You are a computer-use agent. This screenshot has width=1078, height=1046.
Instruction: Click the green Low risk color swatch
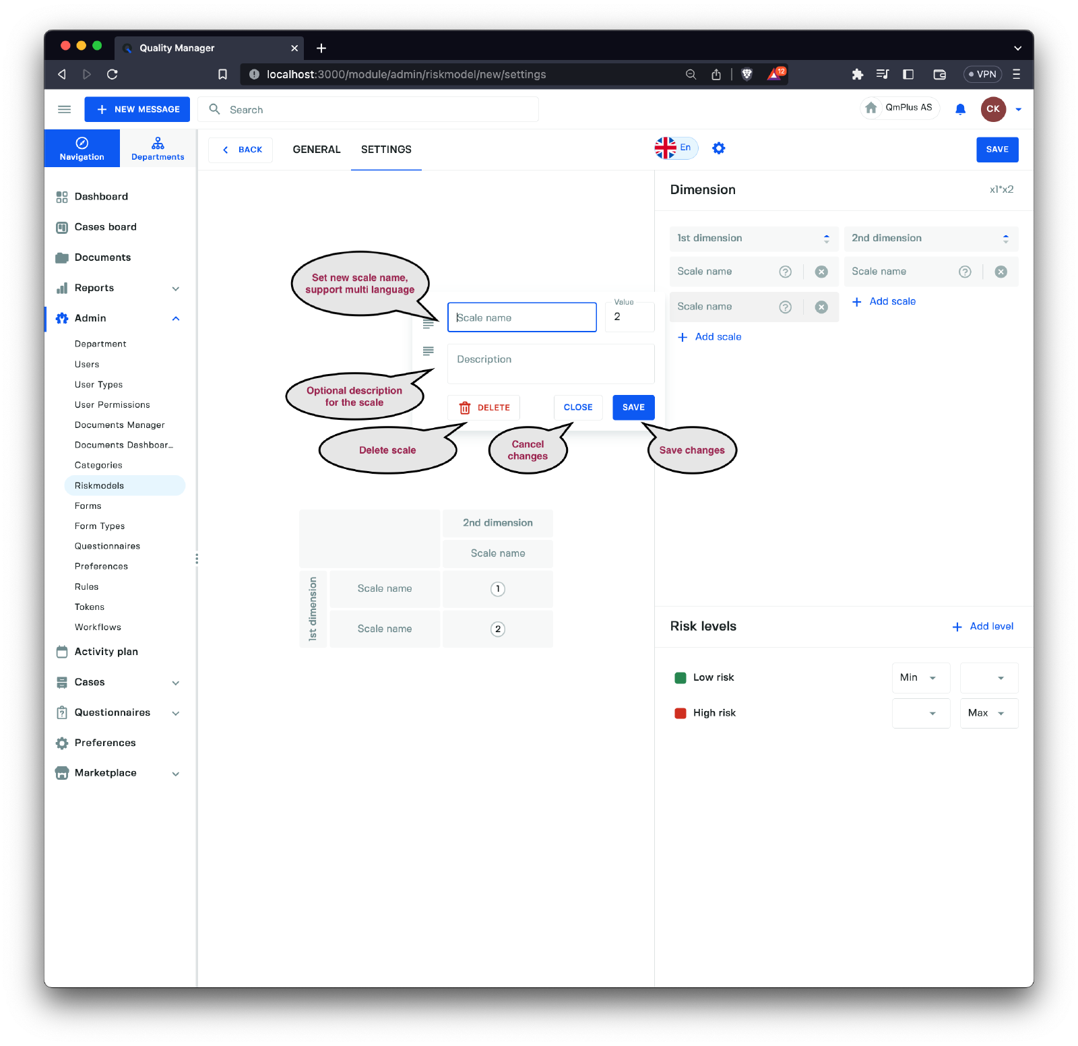(x=680, y=678)
